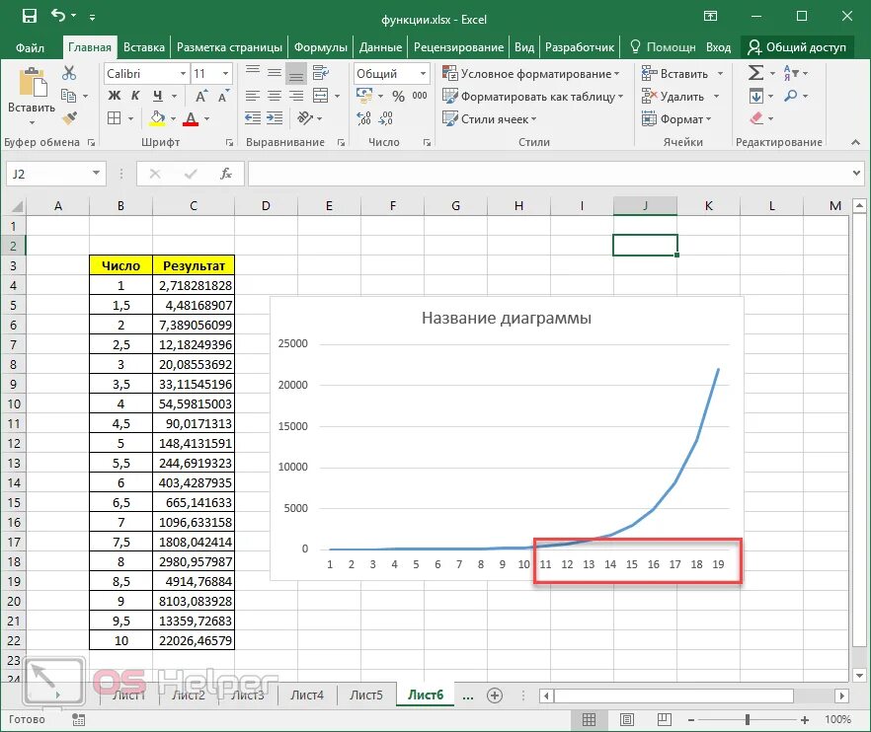The image size is (871, 732).
Task: Click the Clear eraser icon
Action: coord(756,118)
